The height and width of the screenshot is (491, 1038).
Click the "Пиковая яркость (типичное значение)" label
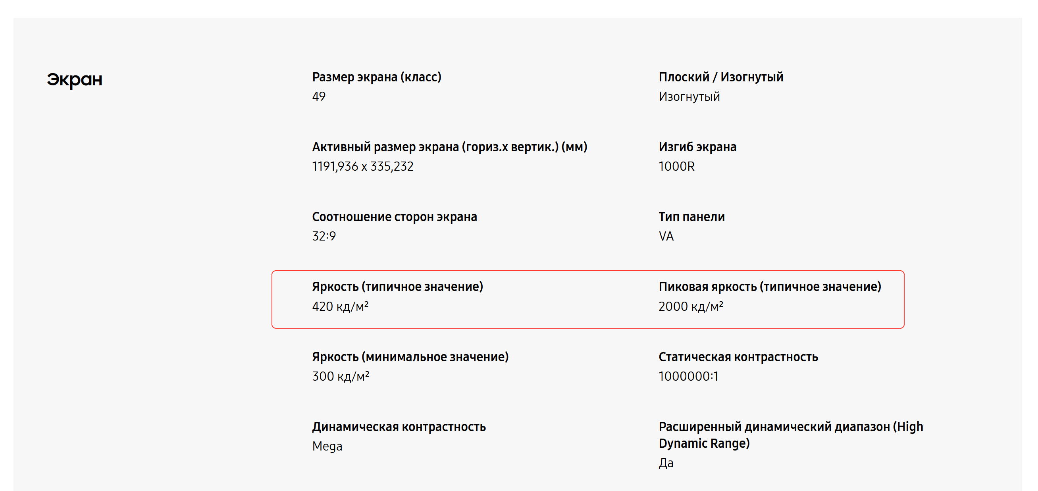770,287
